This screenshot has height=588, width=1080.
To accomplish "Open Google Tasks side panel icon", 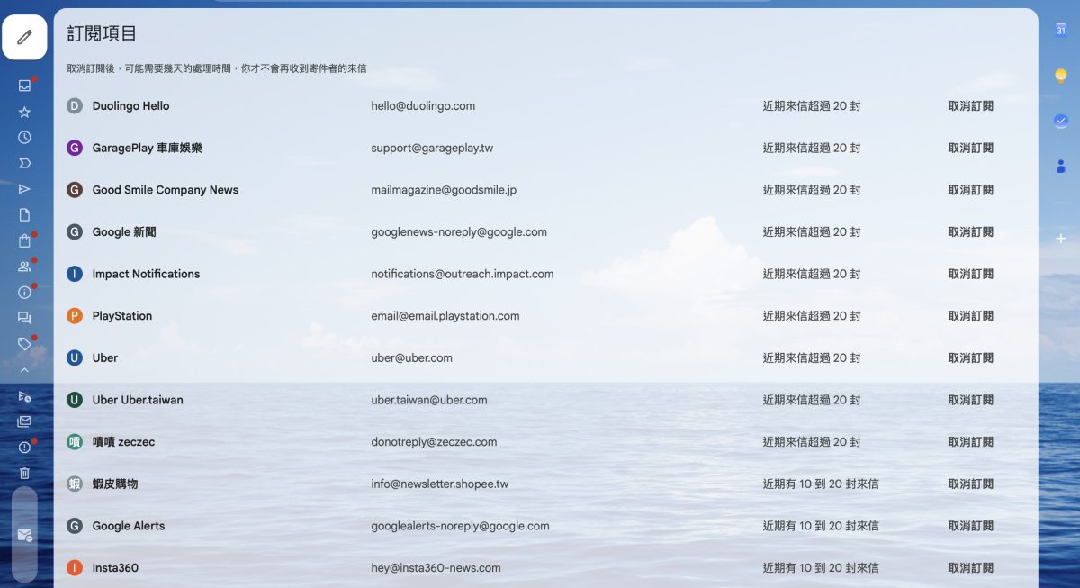I will (x=1061, y=121).
